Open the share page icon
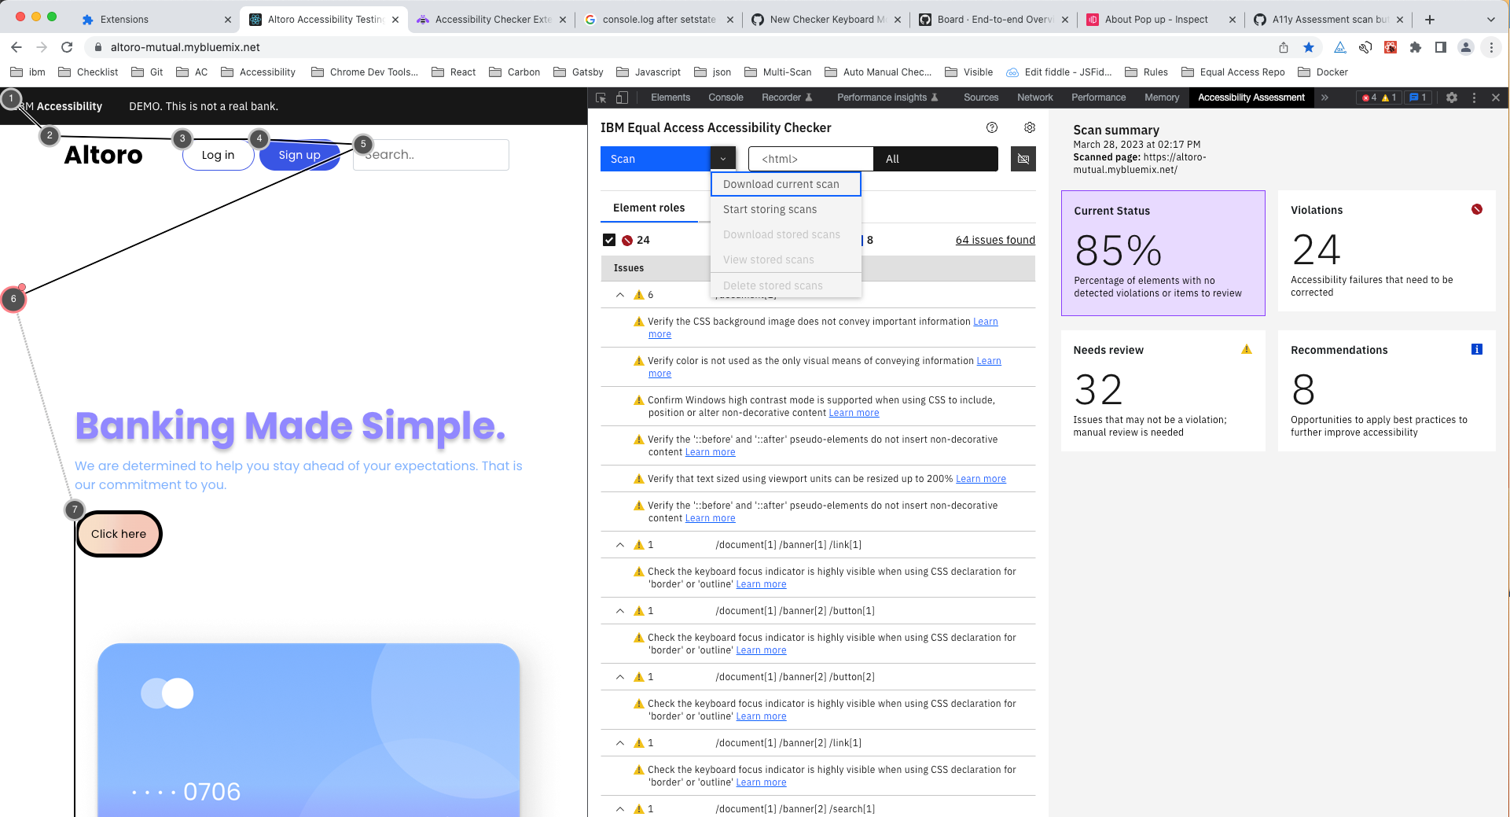Viewport: 1510px width, 817px height. pyautogui.click(x=1284, y=47)
